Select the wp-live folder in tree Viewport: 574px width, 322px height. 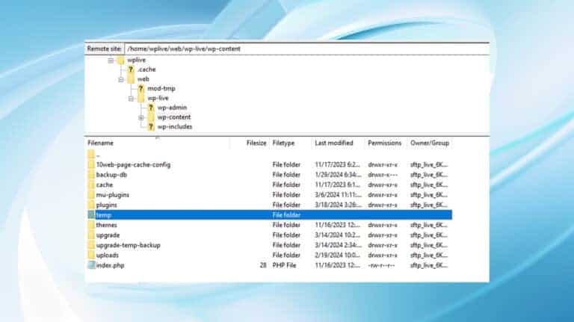158,98
